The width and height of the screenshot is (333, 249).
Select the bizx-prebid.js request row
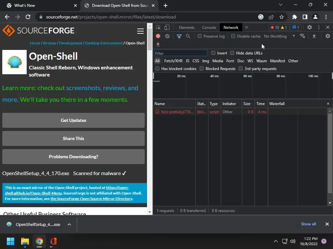coord(240,112)
